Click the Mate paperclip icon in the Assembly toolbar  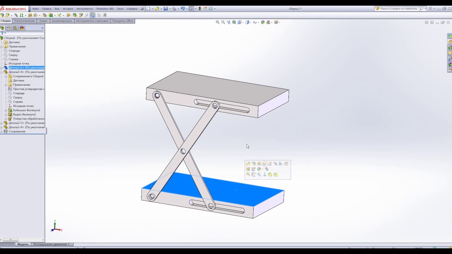(16, 15)
